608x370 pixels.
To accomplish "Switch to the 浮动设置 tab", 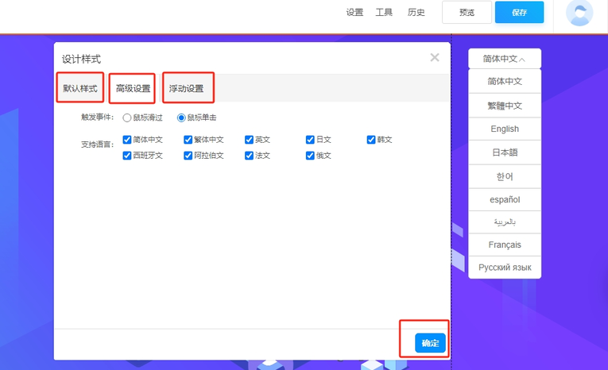I will tap(186, 88).
